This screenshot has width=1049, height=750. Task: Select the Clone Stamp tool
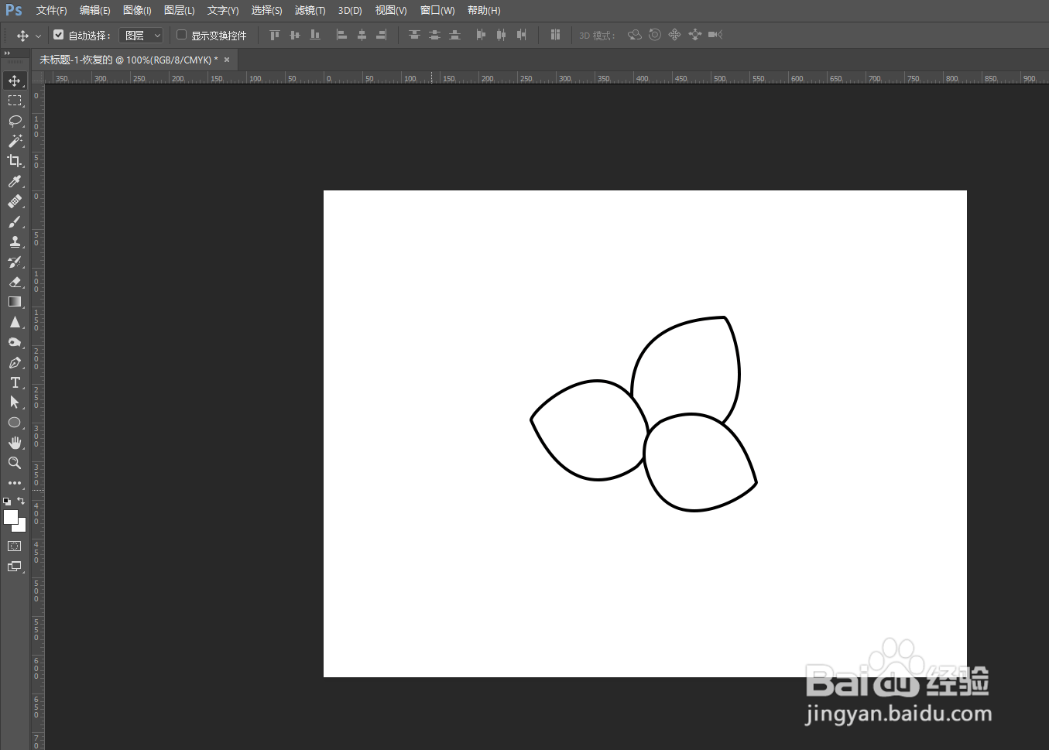coord(15,241)
